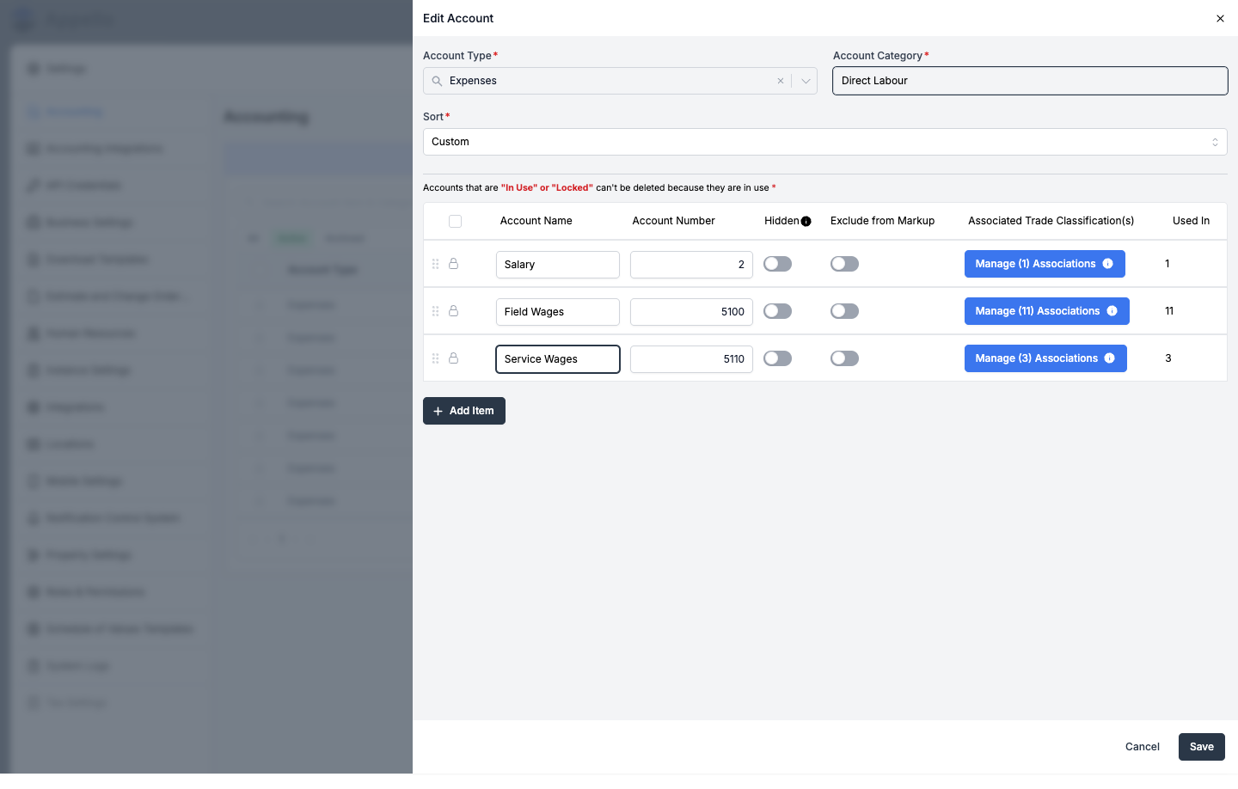
Task: Click the Account Category input field
Action: coord(1030,81)
